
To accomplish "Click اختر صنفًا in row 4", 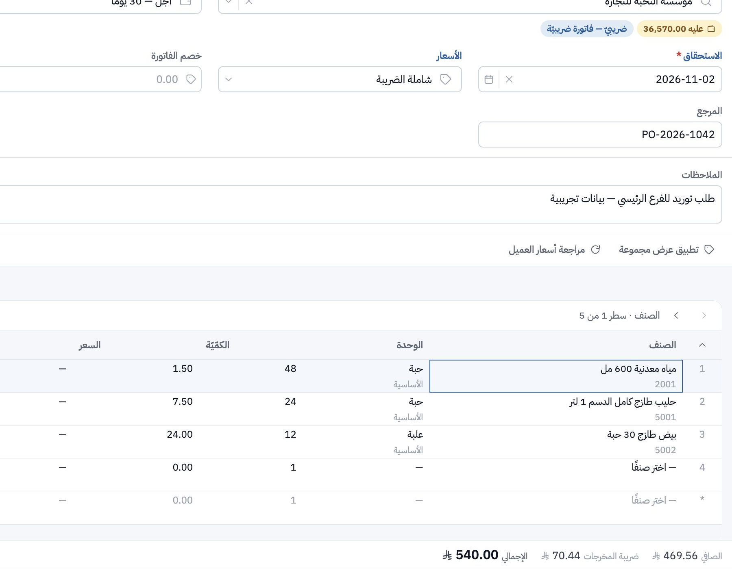I will [654, 467].
